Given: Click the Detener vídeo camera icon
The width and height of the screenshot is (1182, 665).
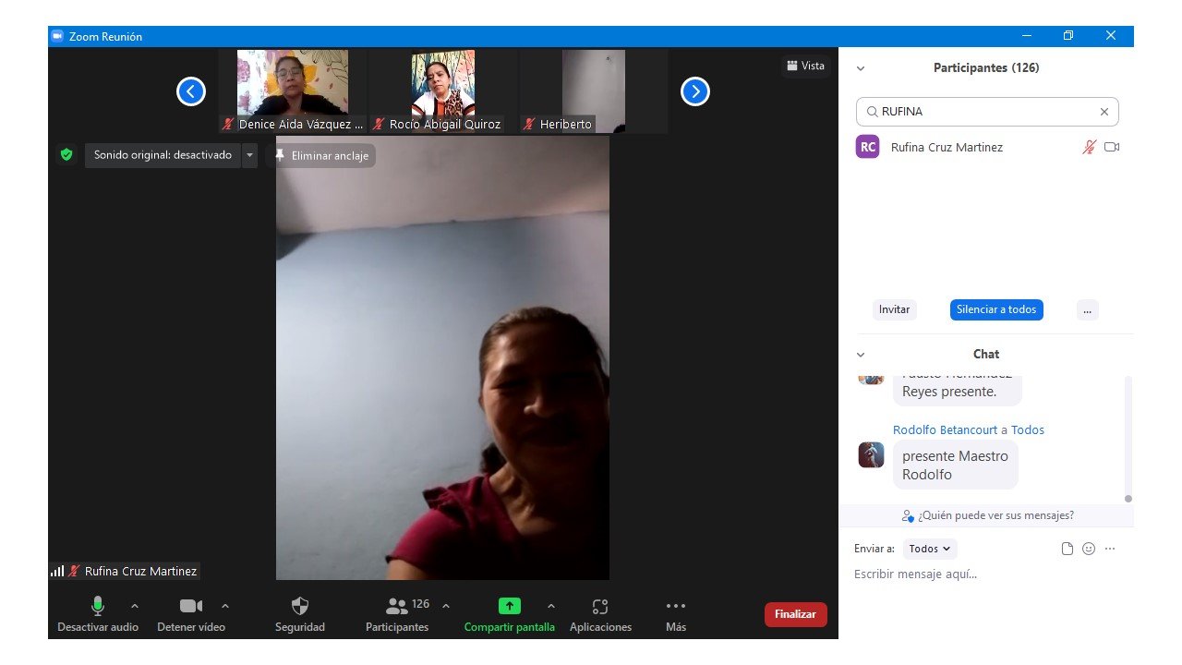Looking at the screenshot, I should pos(191,606).
